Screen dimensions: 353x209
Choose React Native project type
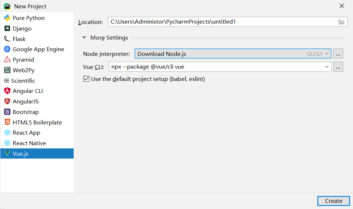(x=37, y=143)
